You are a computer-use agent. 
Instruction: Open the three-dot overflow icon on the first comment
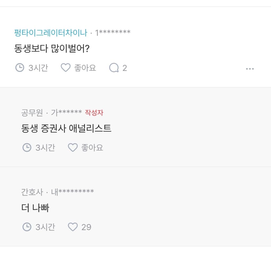(250, 69)
